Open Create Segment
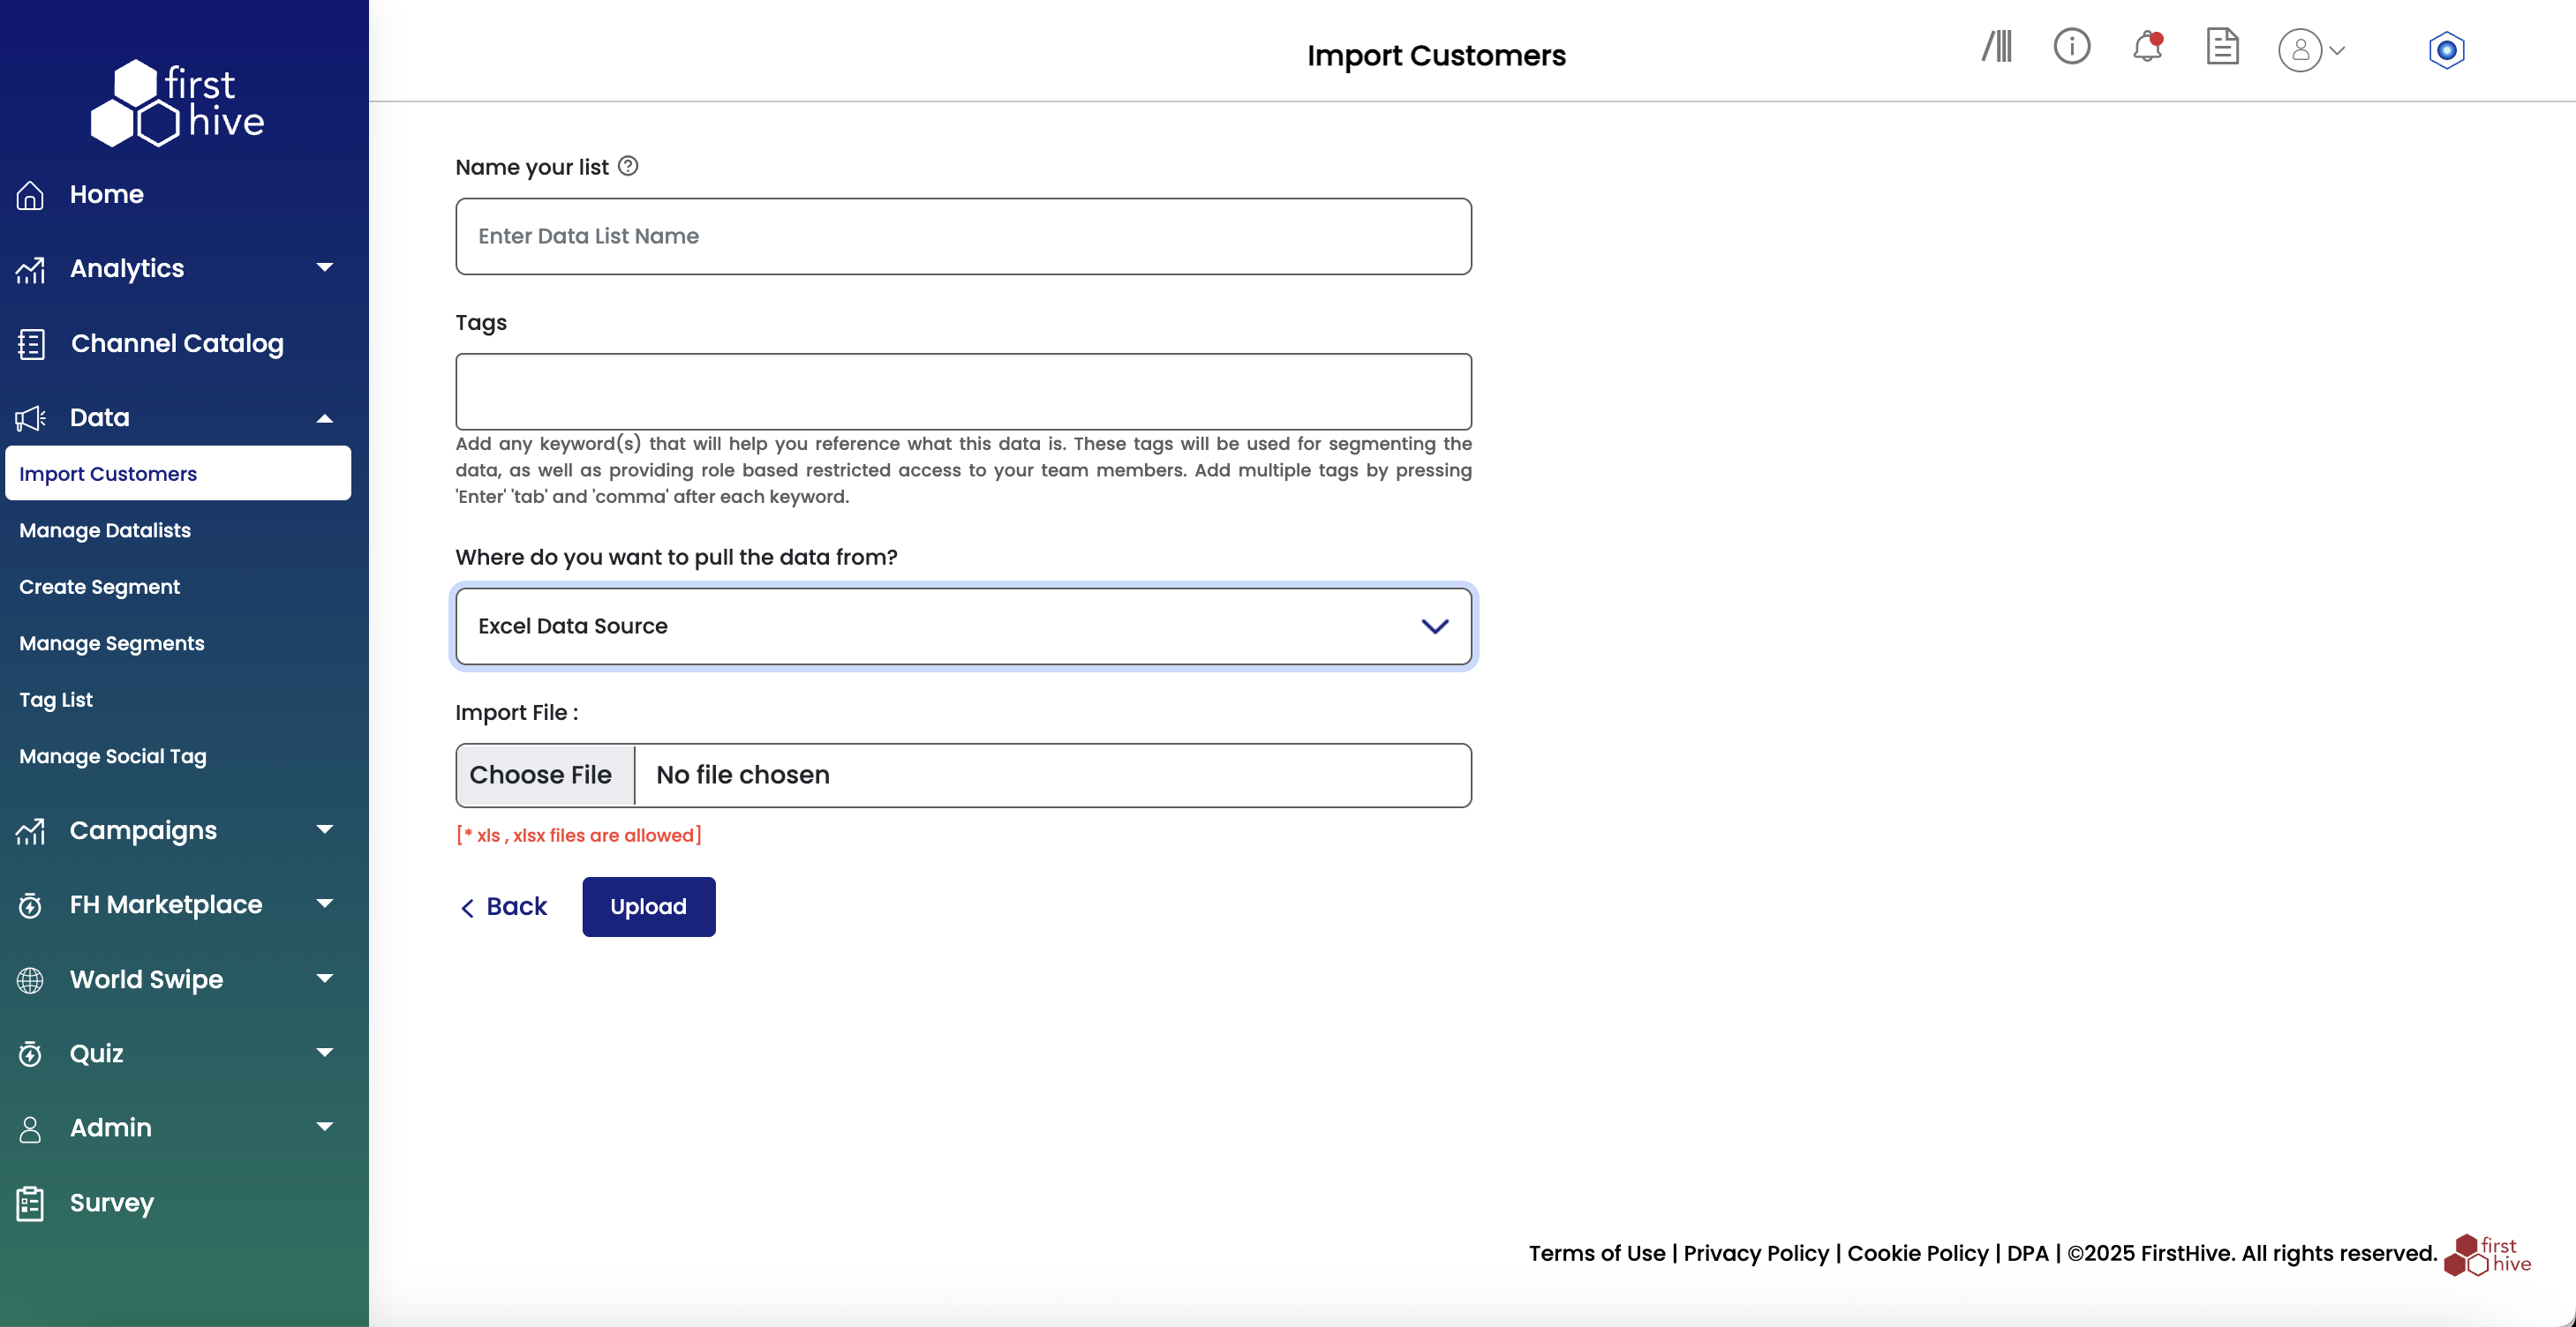Screen dimensions: 2576x1327 tap(100, 588)
